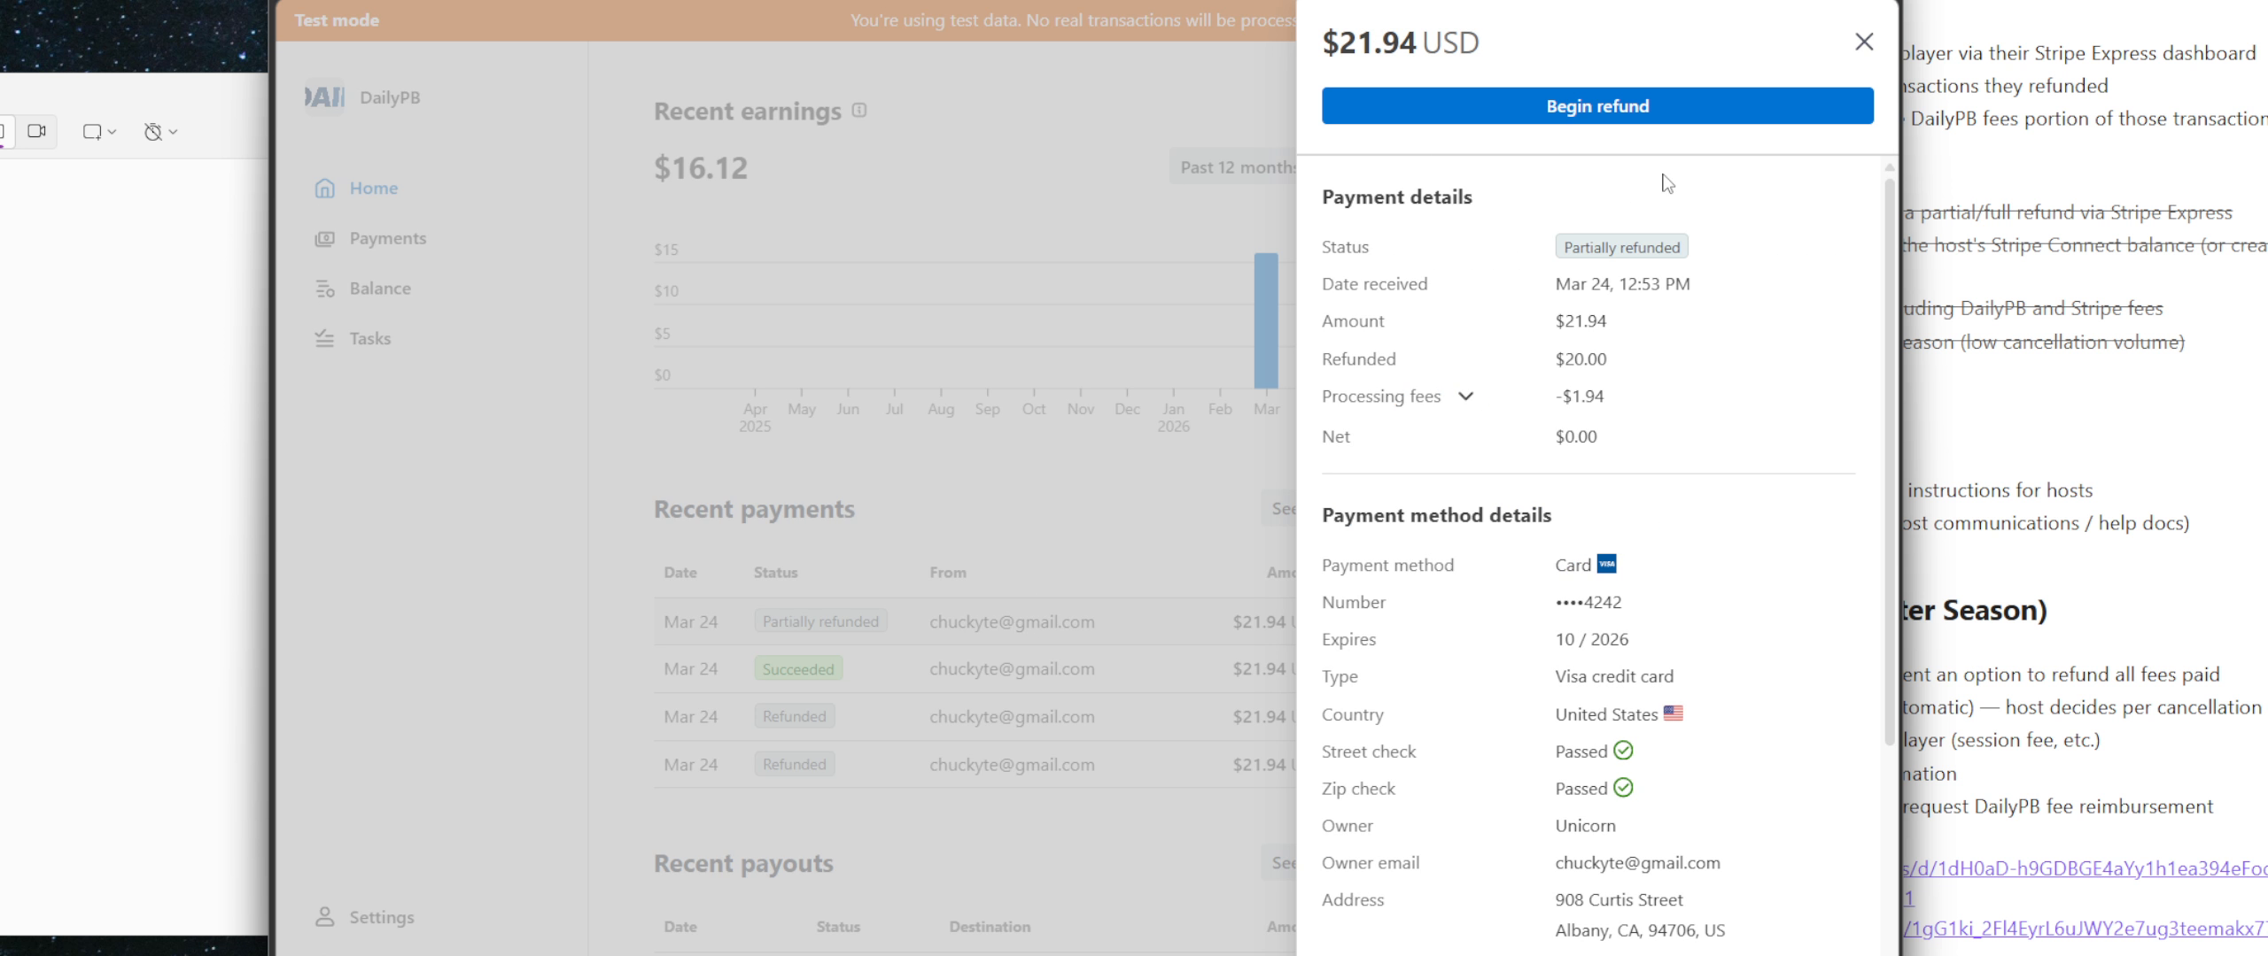Click the card number ••••4242
2268x956 pixels.
click(1588, 602)
